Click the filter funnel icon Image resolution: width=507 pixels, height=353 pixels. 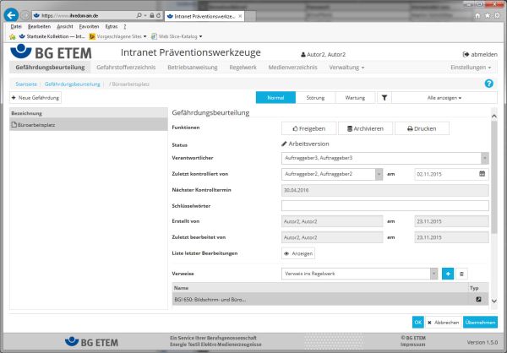384,98
